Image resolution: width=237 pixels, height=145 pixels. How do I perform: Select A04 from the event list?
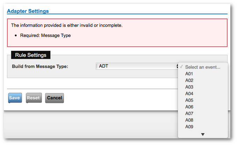189,94
